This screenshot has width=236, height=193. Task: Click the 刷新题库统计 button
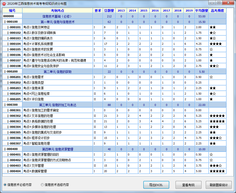tap(219, 185)
